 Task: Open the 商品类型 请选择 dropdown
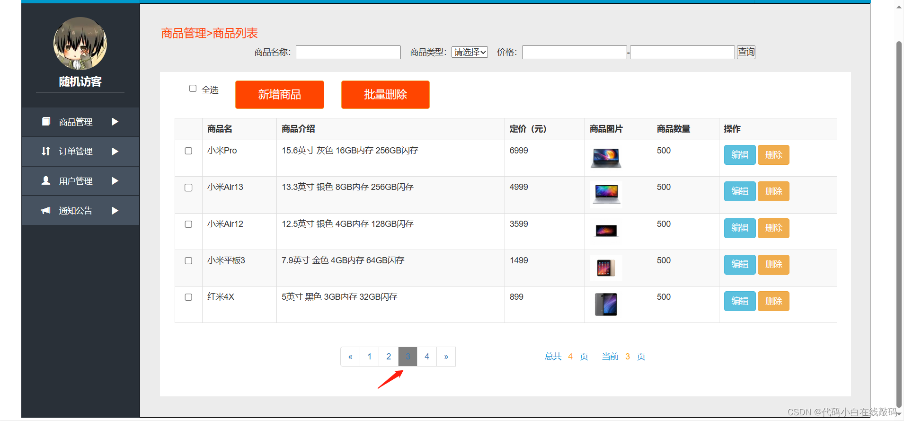[470, 52]
